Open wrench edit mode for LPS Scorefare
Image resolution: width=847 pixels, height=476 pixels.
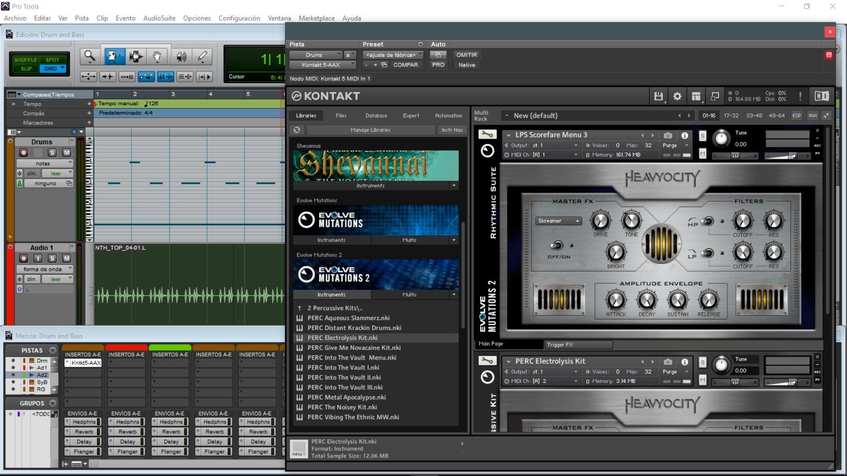coord(487,134)
